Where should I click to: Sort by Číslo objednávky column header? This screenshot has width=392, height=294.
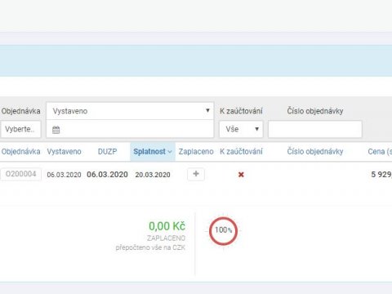point(315,151)
